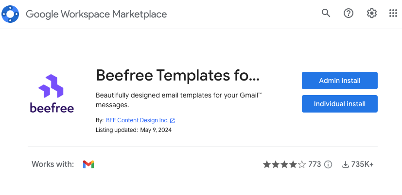This screenshot has height=195, width=402.
Task: Open the Google apps grid launcher
Action: click(393, 14)
